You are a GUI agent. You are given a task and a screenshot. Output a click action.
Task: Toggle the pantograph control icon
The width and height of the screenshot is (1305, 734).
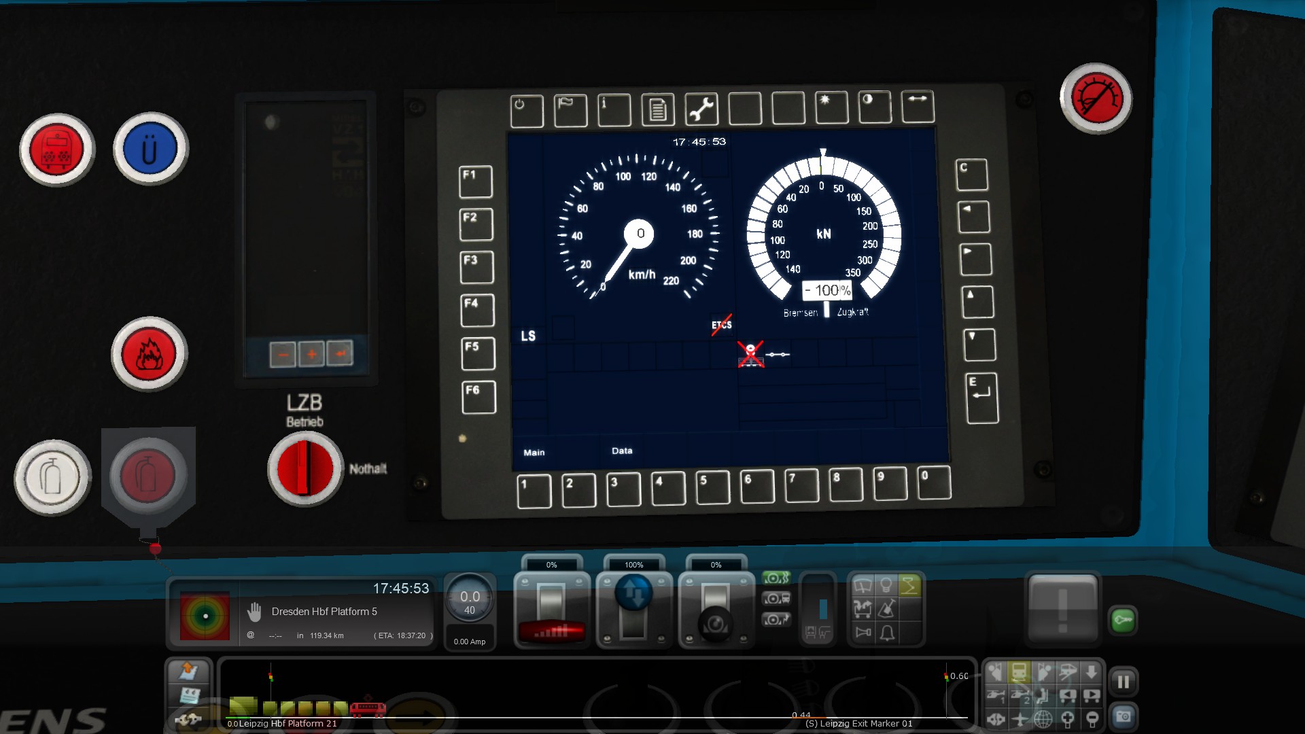click(909, 586)
